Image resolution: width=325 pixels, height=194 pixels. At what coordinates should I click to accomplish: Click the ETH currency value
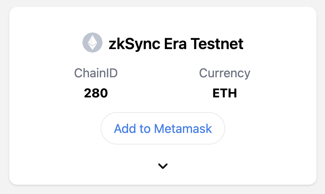225,93
